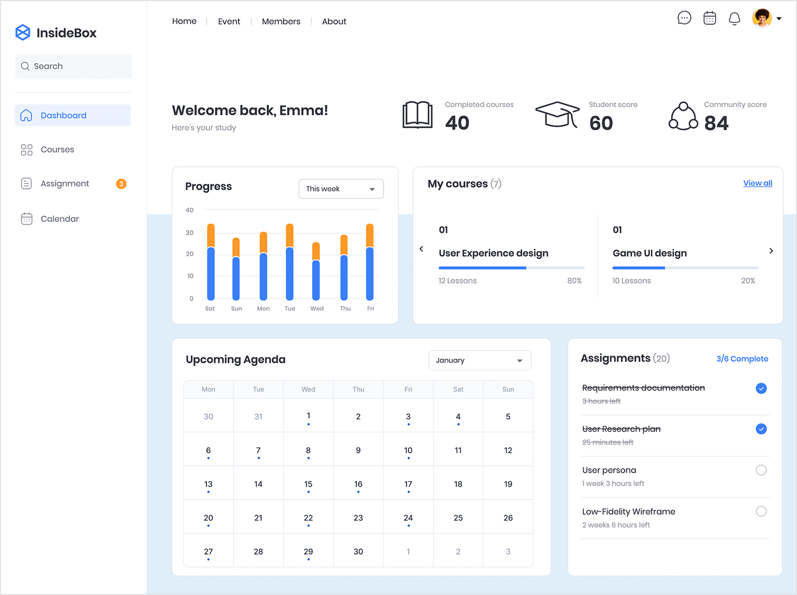The image size is (797, 595).
Task: Click the Requirements documentation assignment title
Action: (643, 388)
